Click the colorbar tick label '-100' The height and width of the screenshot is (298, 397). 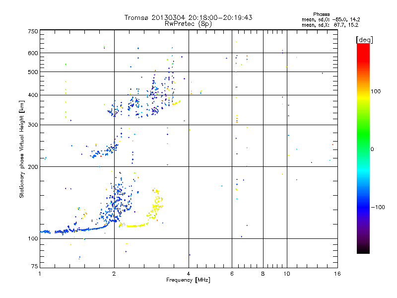click(x=378, y=207)
